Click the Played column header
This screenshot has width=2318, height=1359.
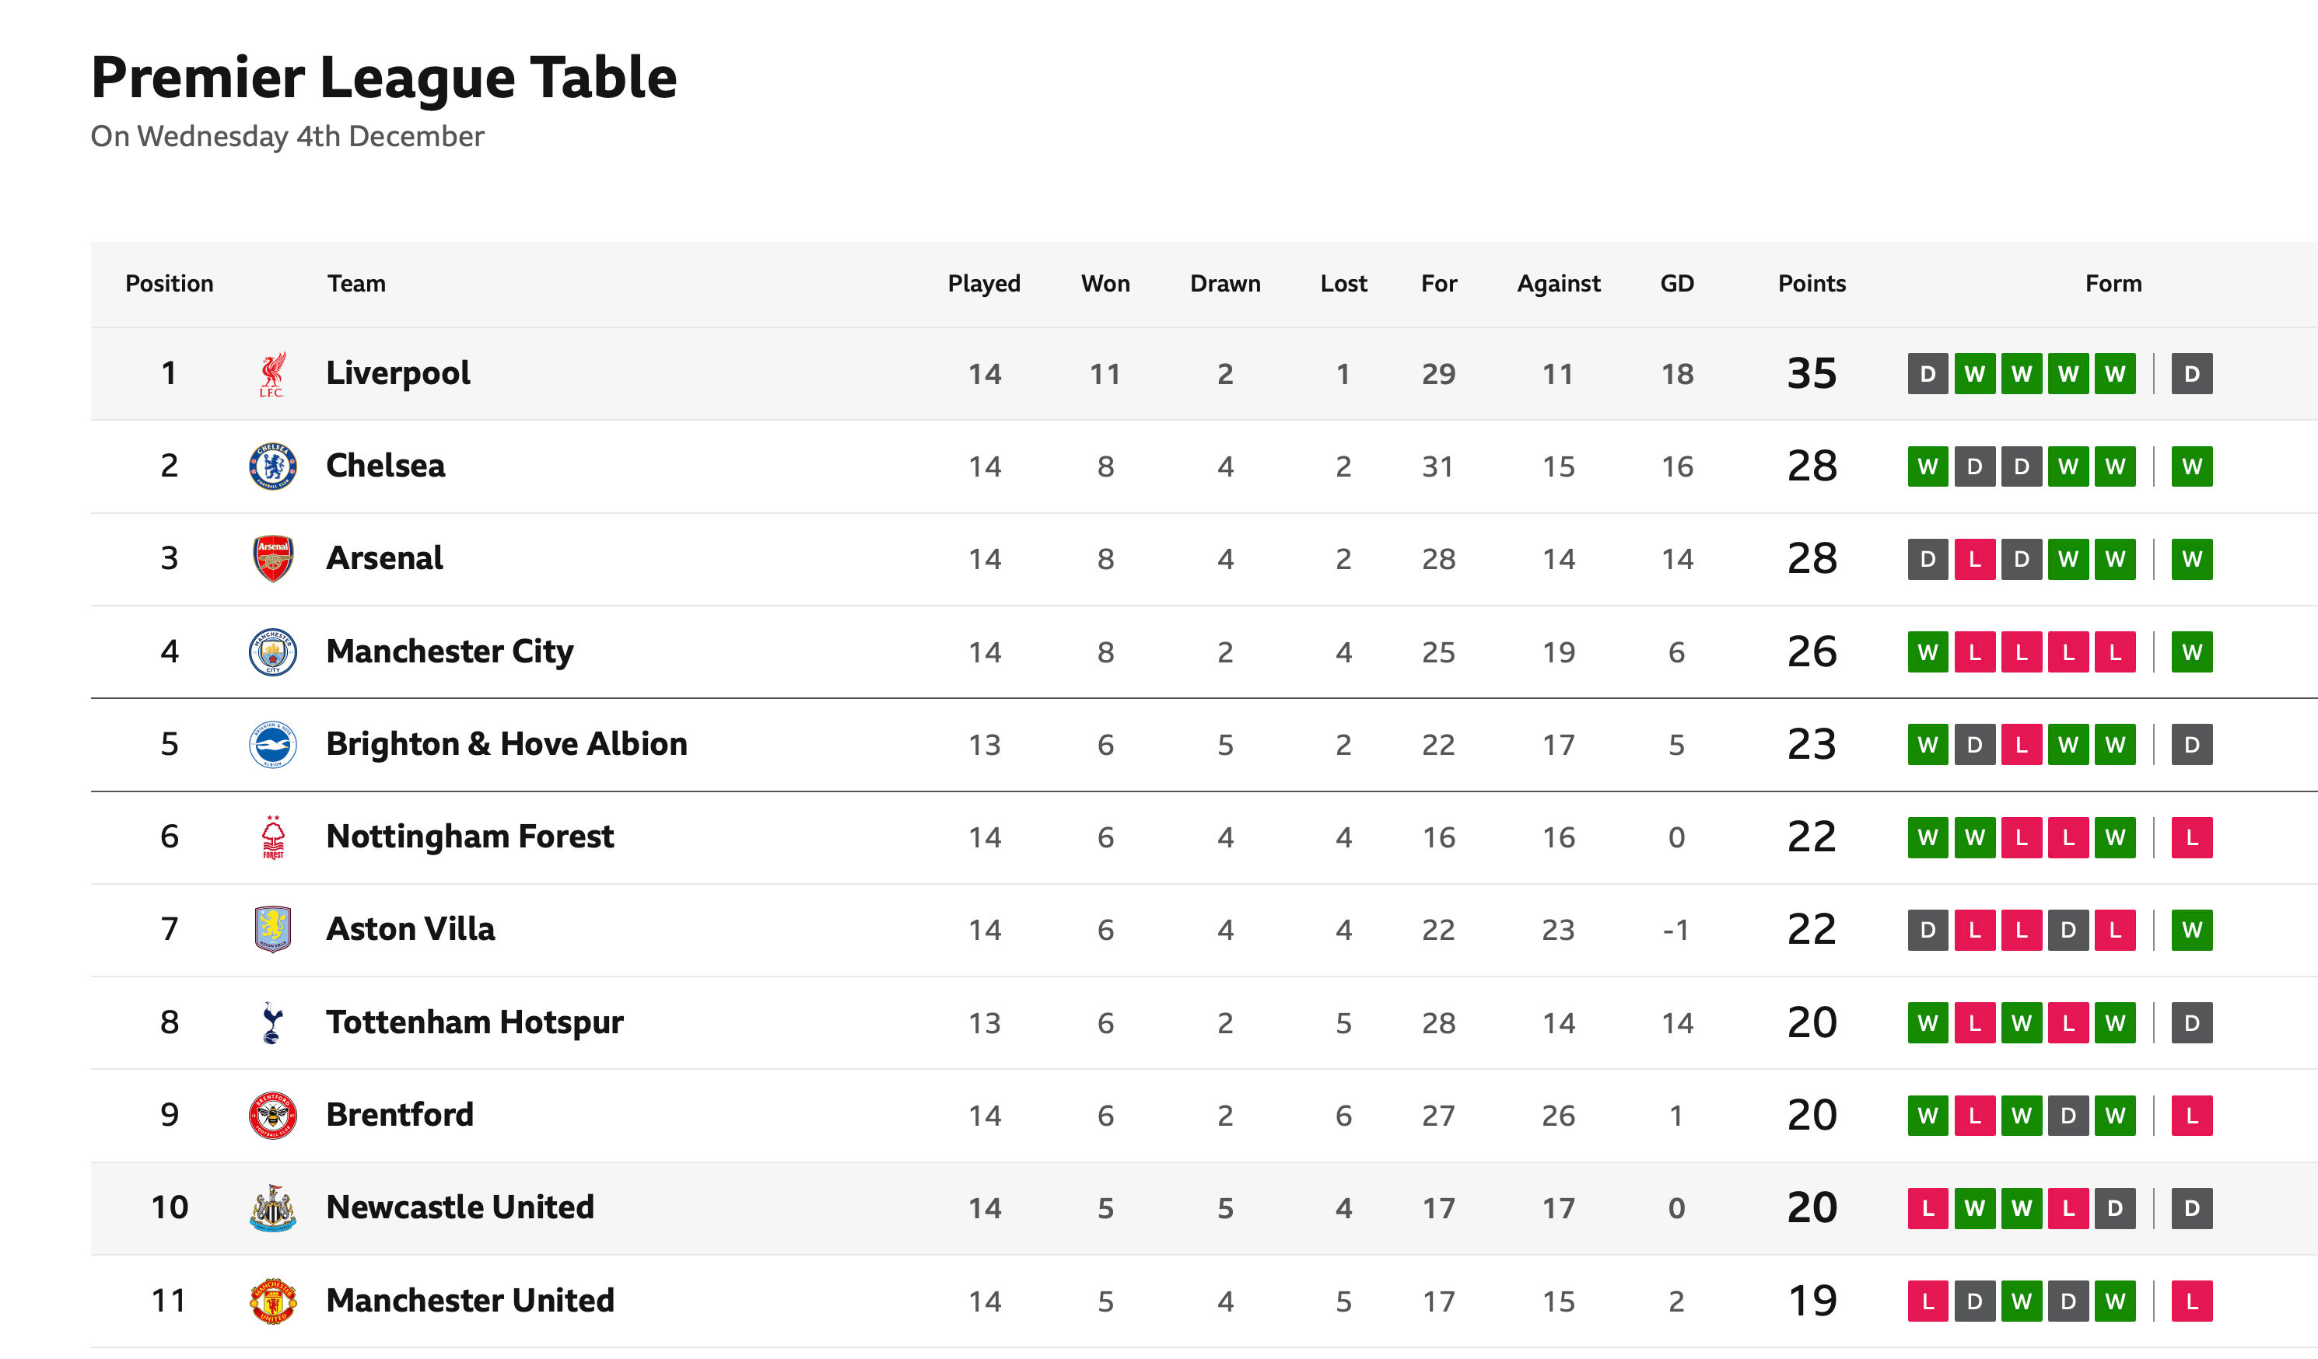coord(984,283)
